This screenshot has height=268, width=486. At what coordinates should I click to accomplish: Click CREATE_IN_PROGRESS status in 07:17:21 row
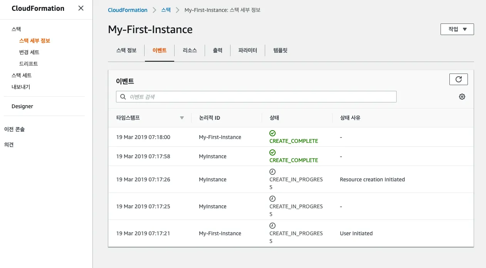pyautogui.click(x=296, y=237)
